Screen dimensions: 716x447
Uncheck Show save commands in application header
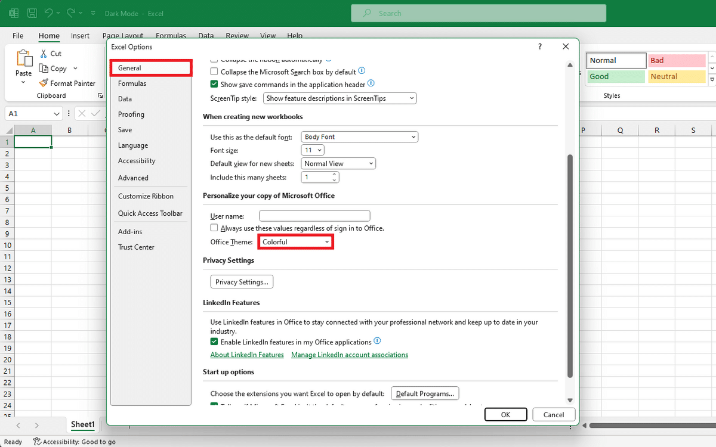pos(214,85)
